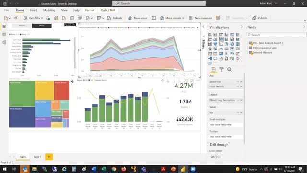The height and width of the screenshot is (173, 307).
Task: Open Model view from left sidebar
Action: [4, 42]
